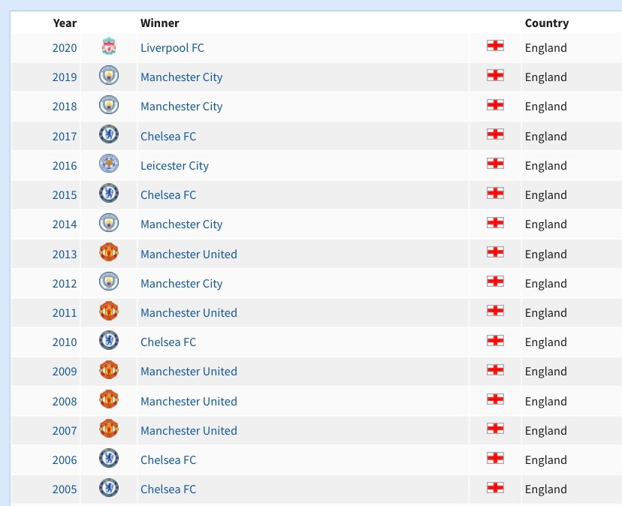
Task: Click Chelsea FC crest in 2017 row
Action: click(x=109, y=136)
